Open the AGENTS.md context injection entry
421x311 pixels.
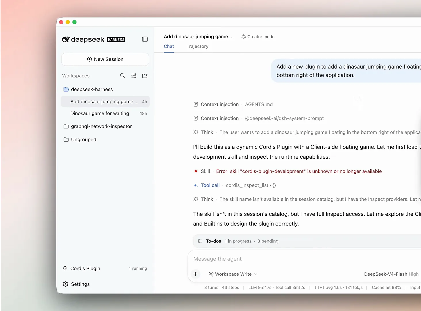click(233, 105)
